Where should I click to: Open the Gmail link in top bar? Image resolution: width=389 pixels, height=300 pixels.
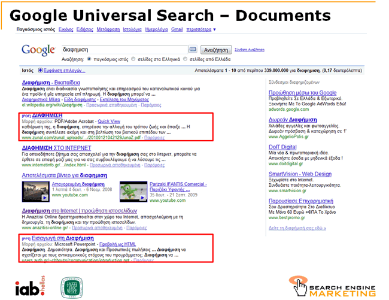point(177,29)
